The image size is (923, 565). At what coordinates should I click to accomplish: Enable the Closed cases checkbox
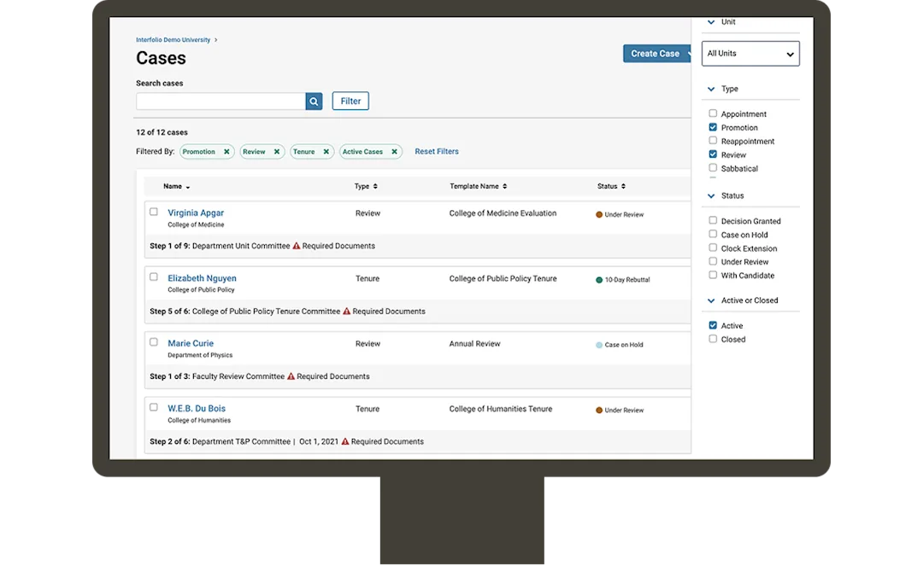click(713, 339)
